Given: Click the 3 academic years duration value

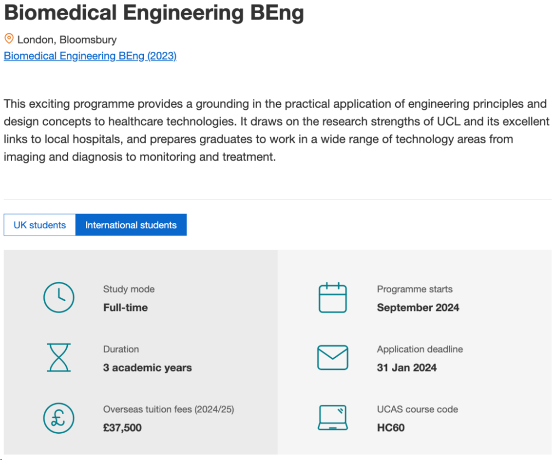Looking at the screenshot, I should (148, 368).
